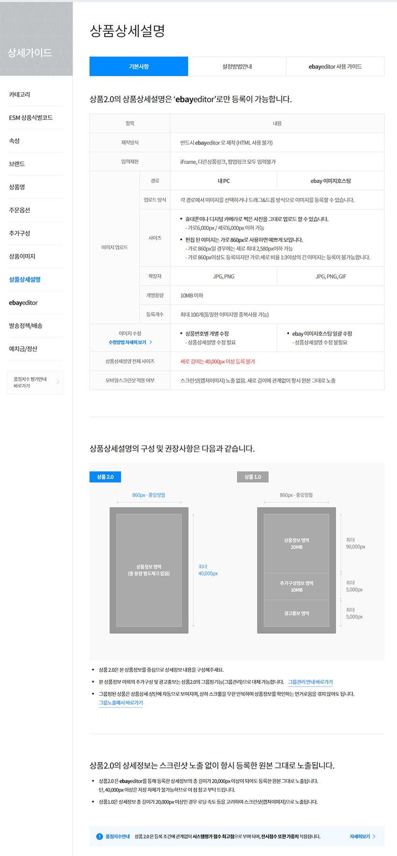Go to 발송정책/배송 sidebar item
This screenshot has width=397, height=856.
point(26,326)
